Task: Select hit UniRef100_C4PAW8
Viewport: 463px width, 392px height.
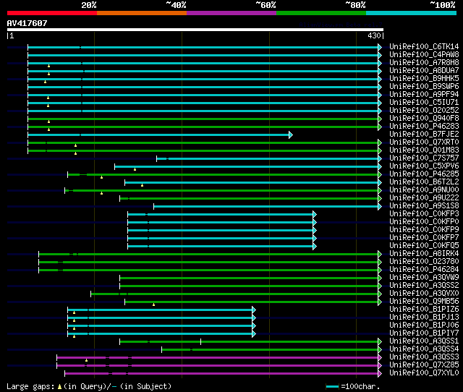Action: point(424,55)
